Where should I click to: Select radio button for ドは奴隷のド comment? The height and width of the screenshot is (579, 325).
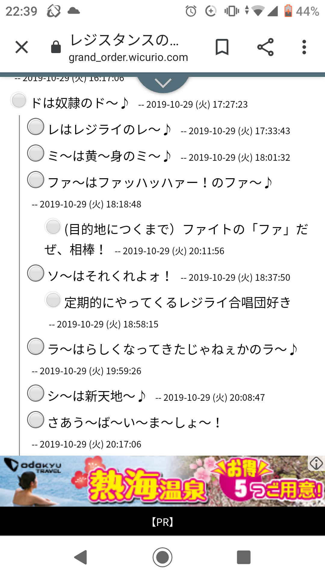(19, 100)
